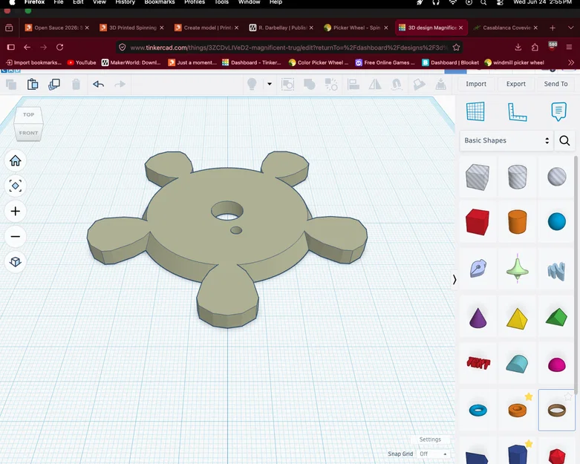Open new browser tab with plus
580x464 pixels.
coord(553,27)
